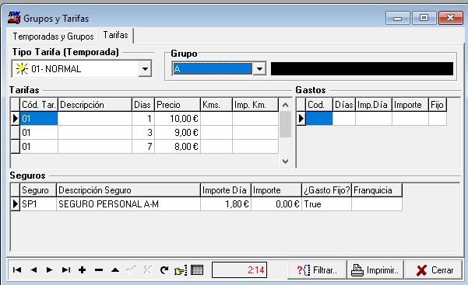Screen dimensions: 468x285
Task: Click the Tarifas grid scrollbar thumb
Action: pos(285,124)
